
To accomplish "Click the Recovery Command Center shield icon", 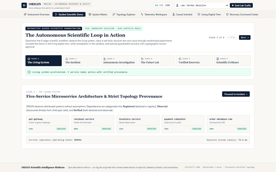I will pyautogui.click(x=227, y=14).
